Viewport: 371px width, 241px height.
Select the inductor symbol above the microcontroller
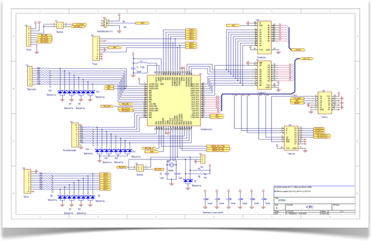[142, 63]
